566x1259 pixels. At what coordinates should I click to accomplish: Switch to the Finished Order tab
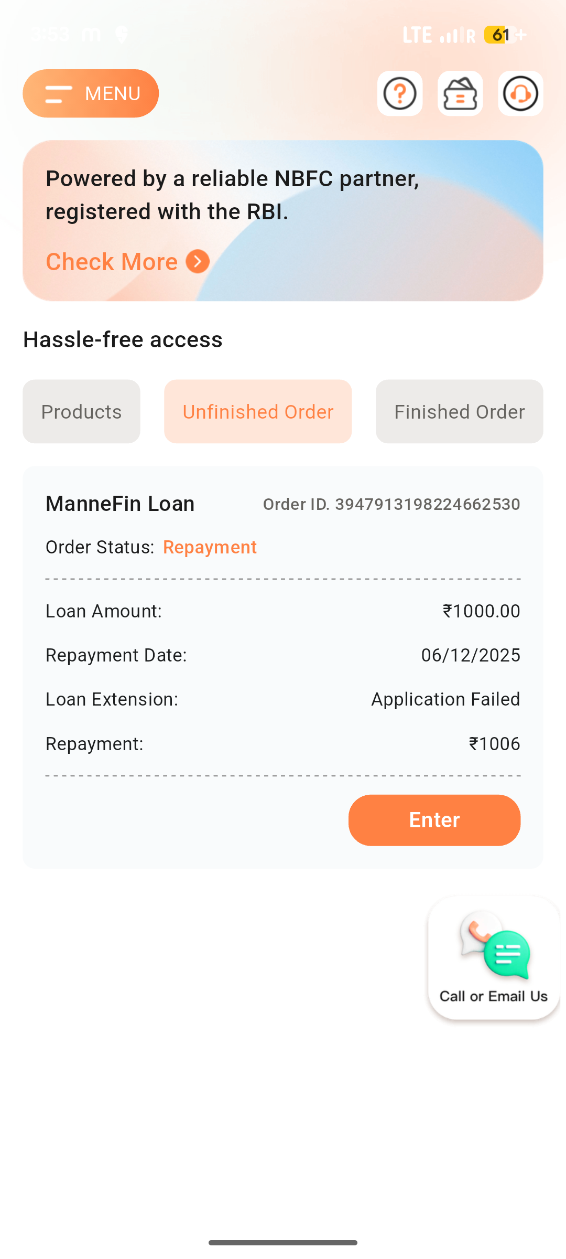pyautogui.click(x=460, y=412)
